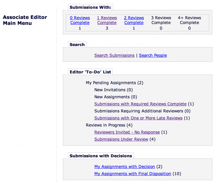This screenshot has height=183, width=222.
Task: Open Submissions with One or More Late Reviews
Action: pyautogui.click(x=138, y=118)
